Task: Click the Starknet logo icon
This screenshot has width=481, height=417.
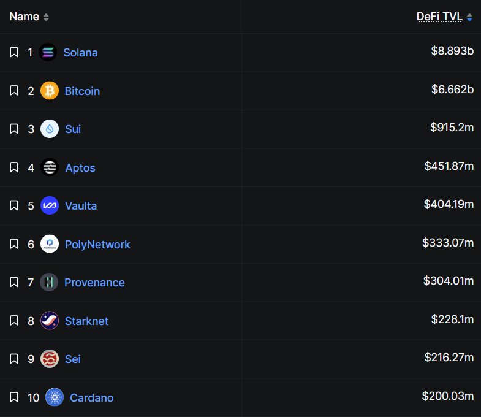Action: coord(50,321)
